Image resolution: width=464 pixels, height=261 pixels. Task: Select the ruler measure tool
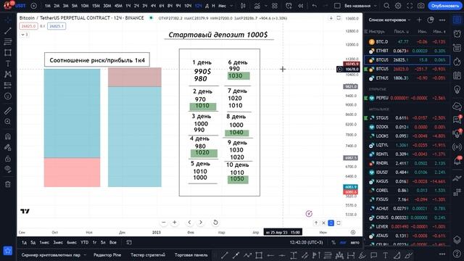pyautogui.click(x=8, y=111)
